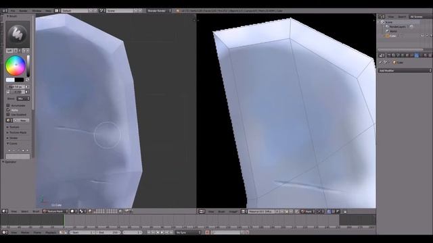Open the All Scenes outliner display dropdown

(x=421, y=17)
